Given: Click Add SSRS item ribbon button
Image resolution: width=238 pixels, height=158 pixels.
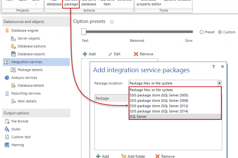Looking at the screenshot, I should (107, 3).
